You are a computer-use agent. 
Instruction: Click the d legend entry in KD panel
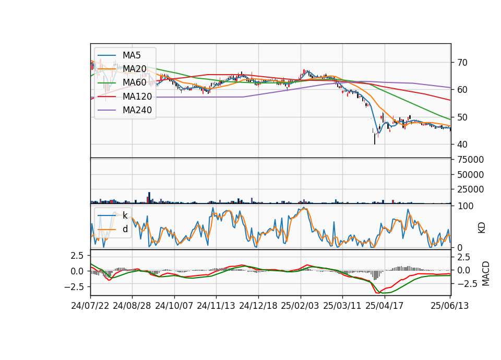125,229
